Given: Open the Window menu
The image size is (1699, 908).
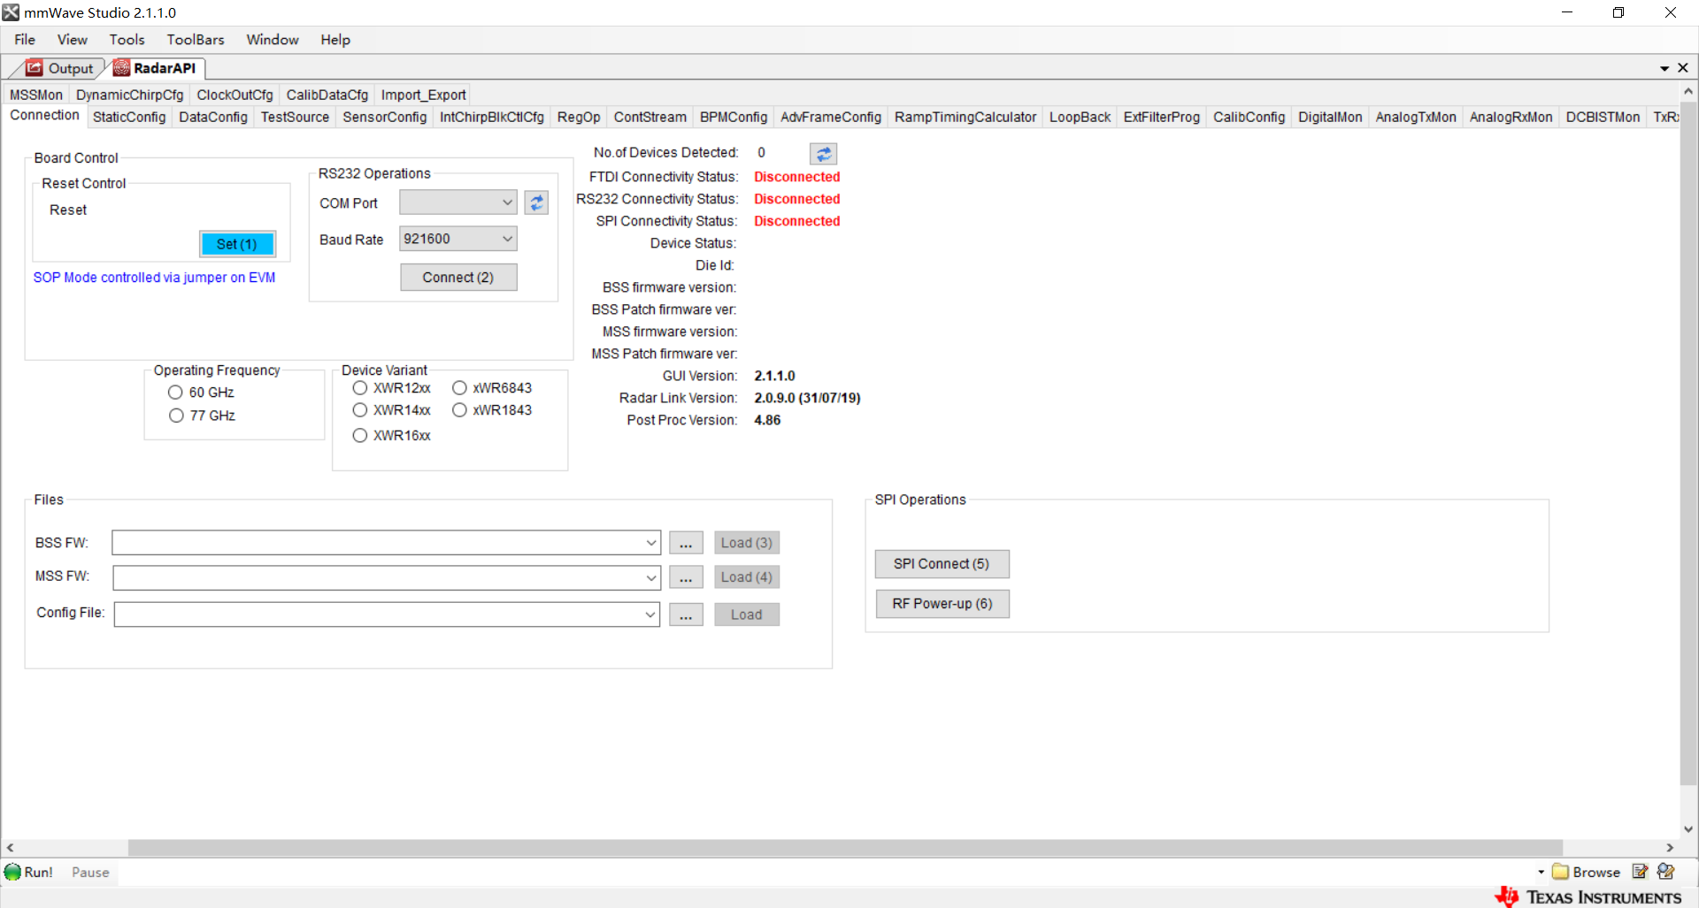Looking at the screenshot, I should (273, 40).
